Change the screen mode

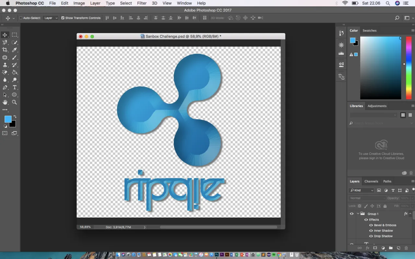(14, 133)
